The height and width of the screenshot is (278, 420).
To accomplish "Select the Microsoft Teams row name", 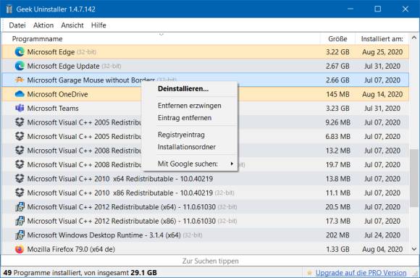I will click(53, 108).
